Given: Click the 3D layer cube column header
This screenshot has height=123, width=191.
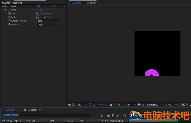Looking at the screenshot, I should (121, 121).
